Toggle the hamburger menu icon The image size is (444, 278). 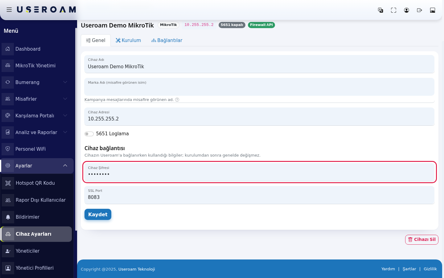[9, 10]
